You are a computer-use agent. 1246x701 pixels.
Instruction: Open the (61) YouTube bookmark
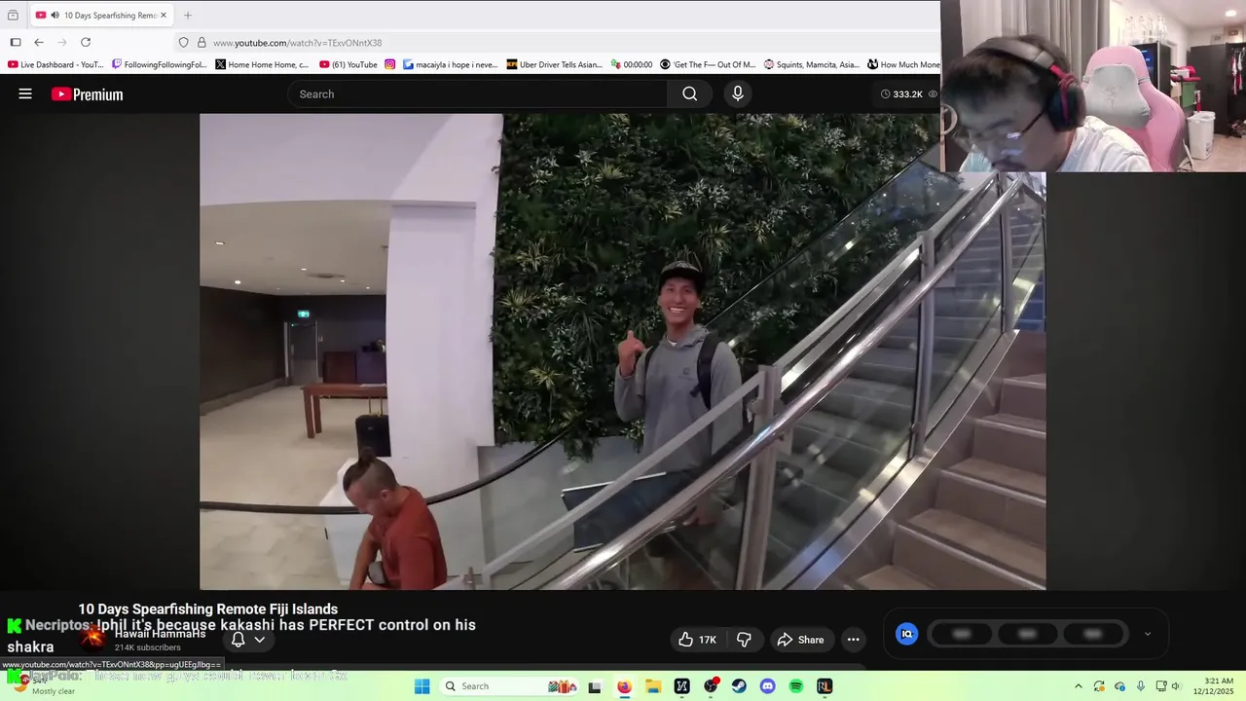click(x=348, y=64)
